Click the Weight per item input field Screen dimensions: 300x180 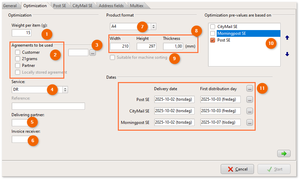point(22,33)
